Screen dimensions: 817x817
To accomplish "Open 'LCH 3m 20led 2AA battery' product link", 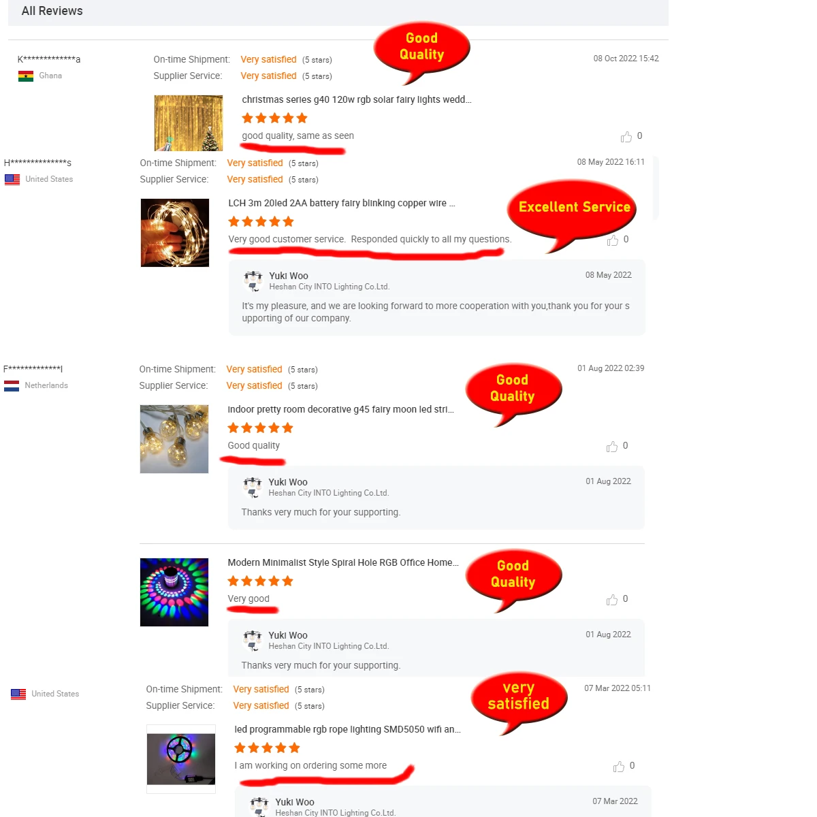I will click(x=342, y=203).
